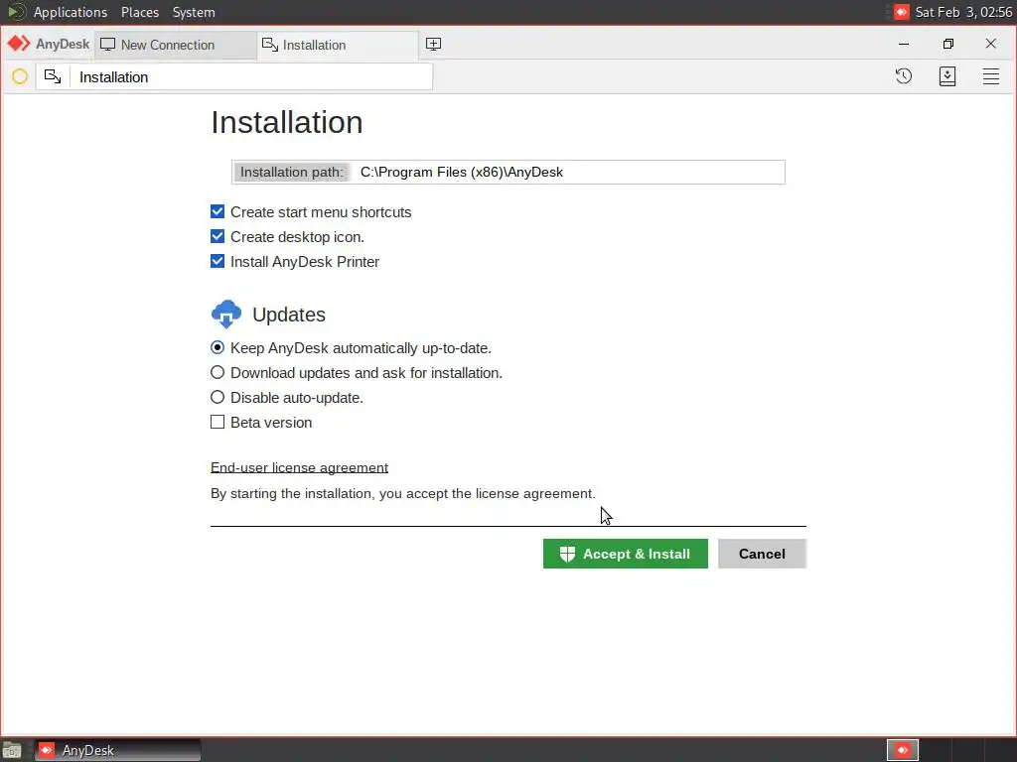Uncheck Create start menu shortcuts

coord(218,212)
